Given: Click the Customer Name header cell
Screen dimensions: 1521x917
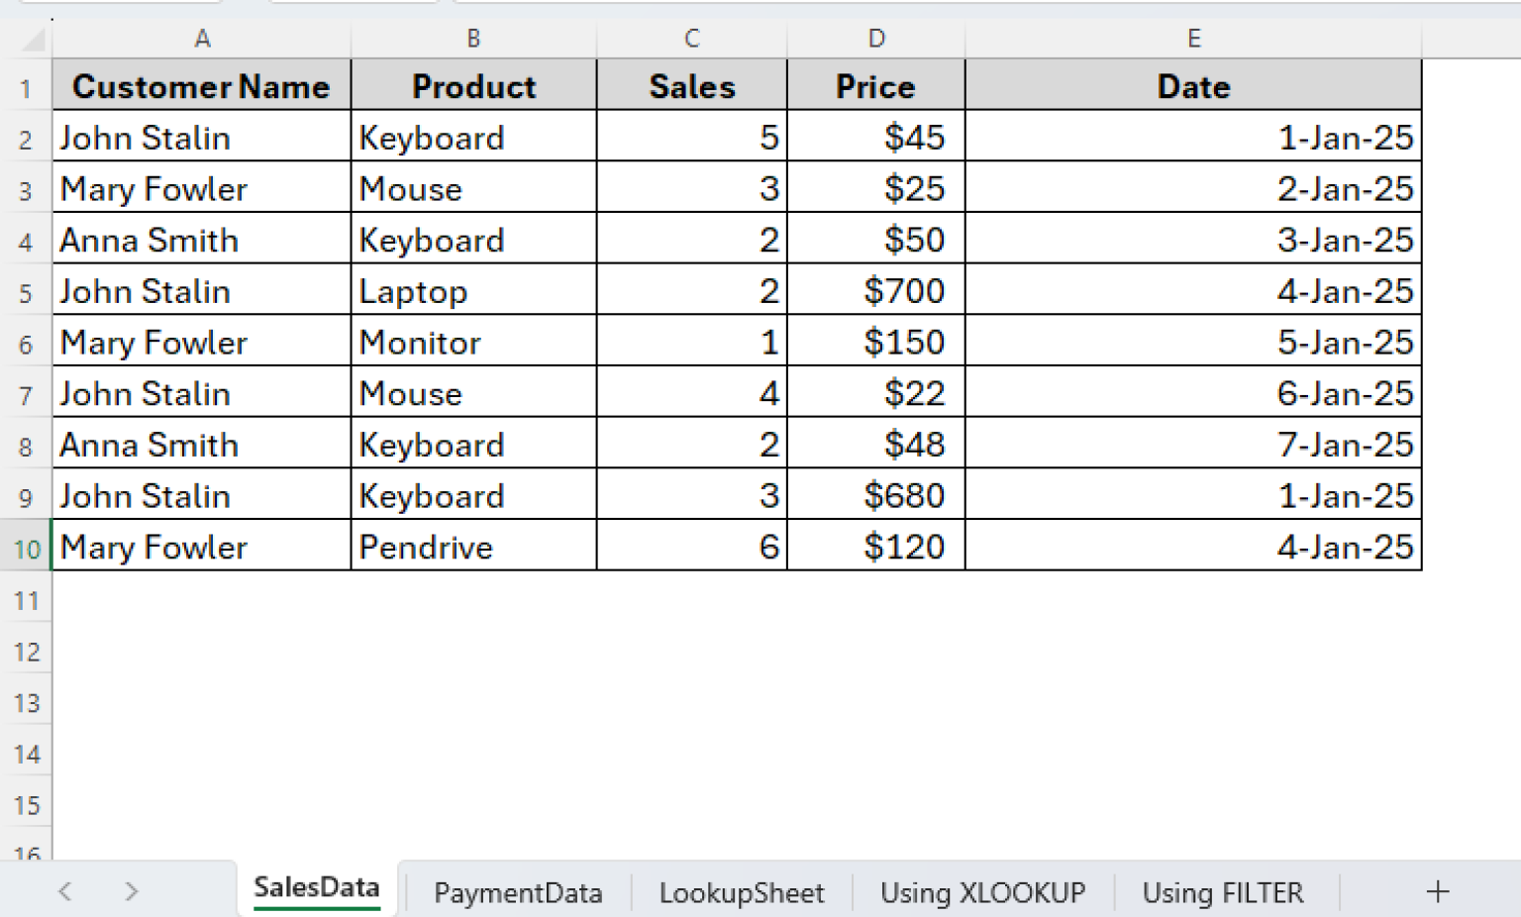Looking at the screenshot, I should (x=202, y=86).
